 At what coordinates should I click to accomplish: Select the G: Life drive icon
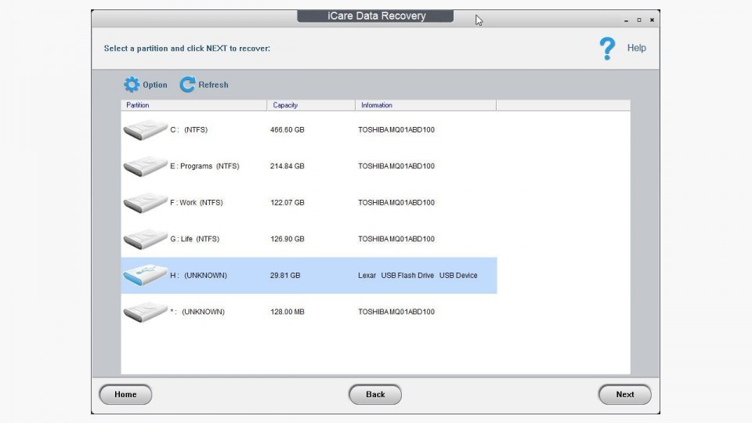(x=145, y=239)
